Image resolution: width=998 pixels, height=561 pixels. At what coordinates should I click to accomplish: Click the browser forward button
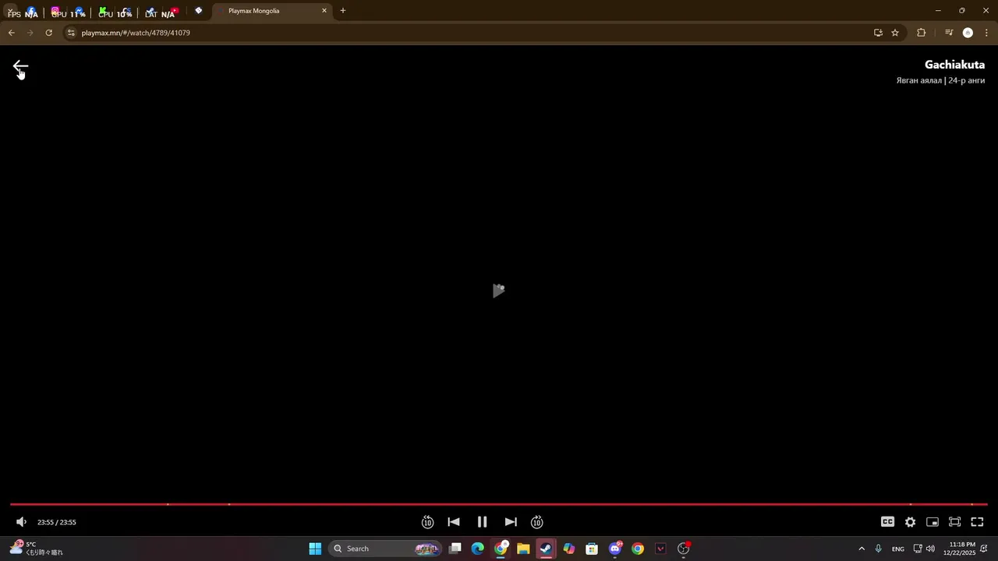(30, 33)
